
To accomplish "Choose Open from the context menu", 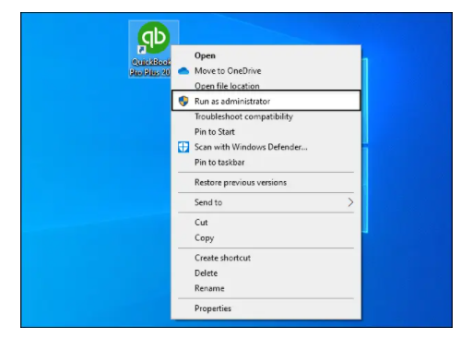I will pos(266,55).
